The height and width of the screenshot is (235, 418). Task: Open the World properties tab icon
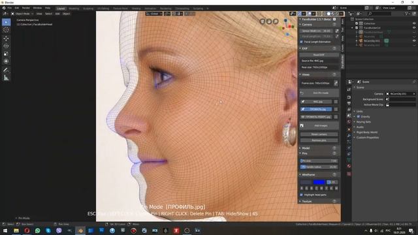(x=349, y=122)
